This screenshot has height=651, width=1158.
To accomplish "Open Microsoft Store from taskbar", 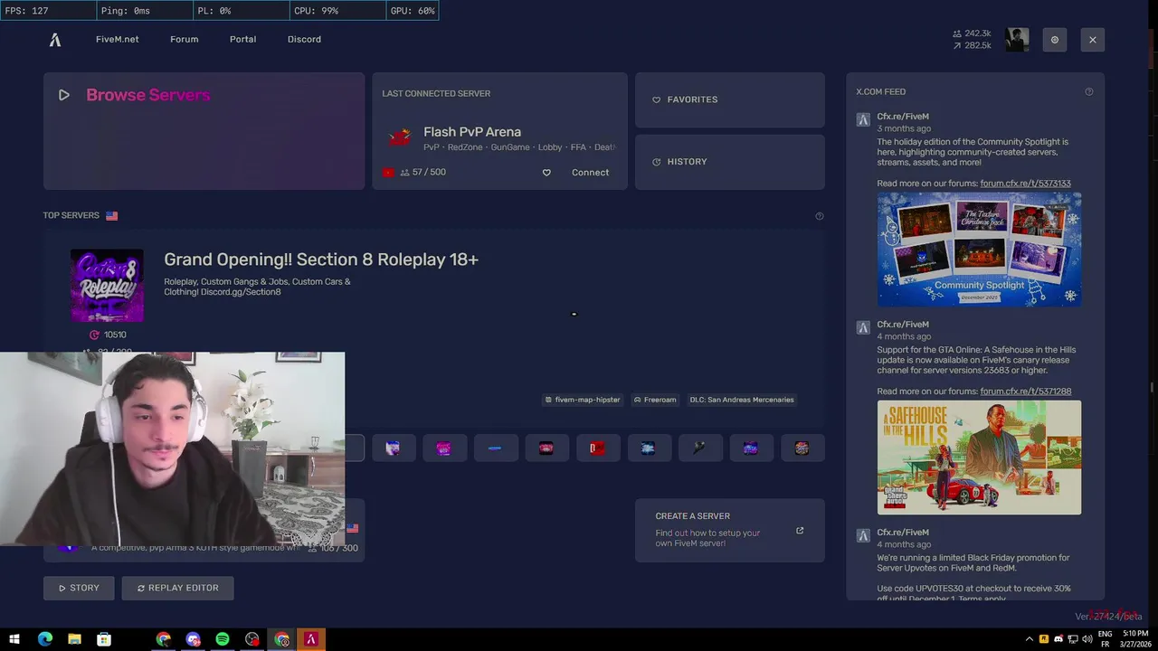I will pyautogui.click(x=105, y=640).
